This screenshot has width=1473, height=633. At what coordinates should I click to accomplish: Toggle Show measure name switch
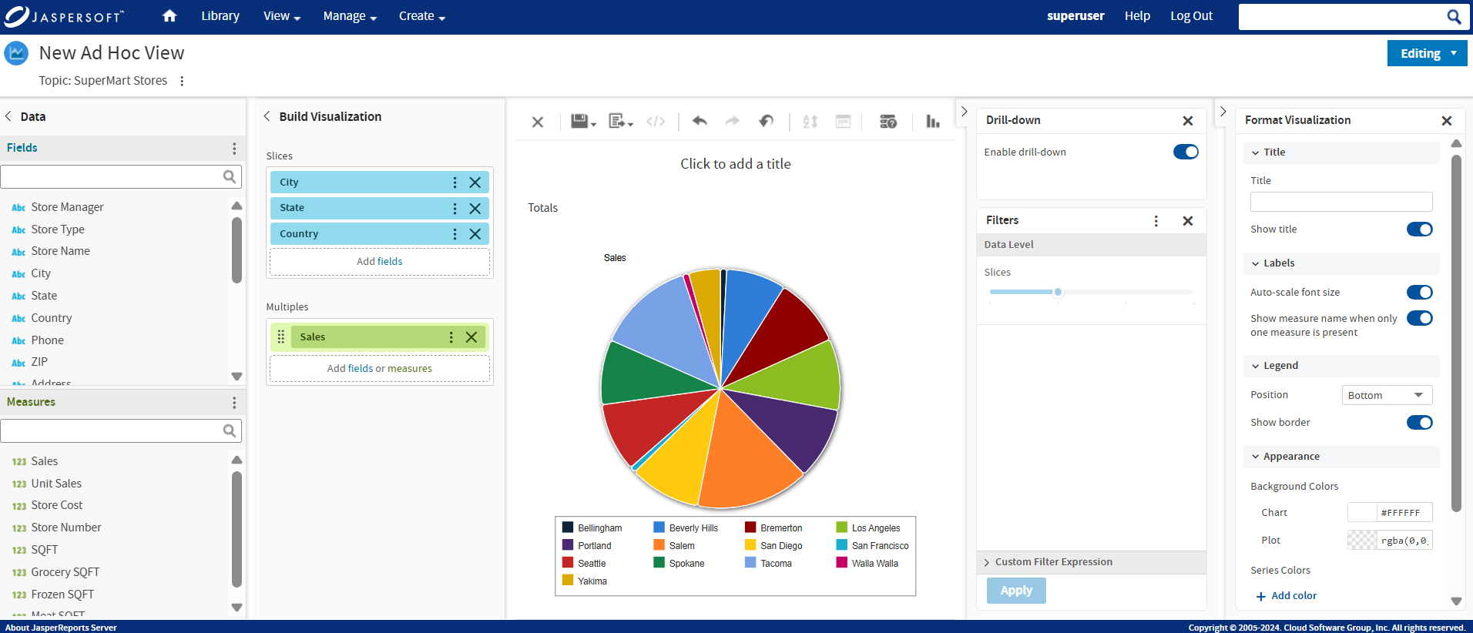tap(1419, 318)
